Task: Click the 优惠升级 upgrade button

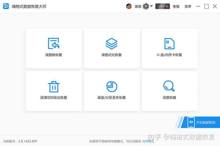Action: (x=163, y=6)
